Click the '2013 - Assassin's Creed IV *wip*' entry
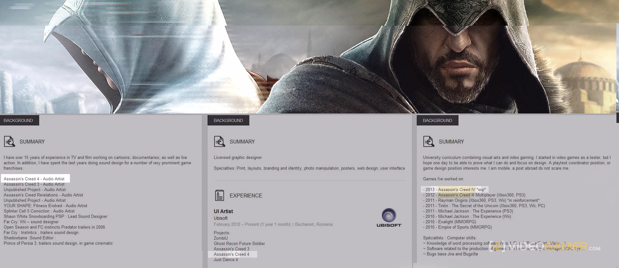The height and width of the screenshot is (268, 619). 454,190
